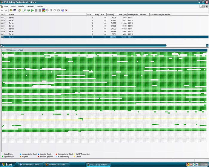This screenshot has height=167, width=209.
Task: Toggle the console tree pane icon
Action: pyautogui.click(x=15, y=10)
